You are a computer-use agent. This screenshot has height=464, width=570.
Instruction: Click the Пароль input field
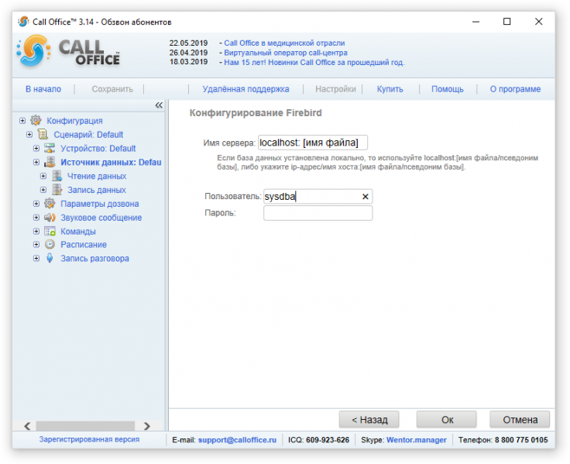[x=318, y=213]
